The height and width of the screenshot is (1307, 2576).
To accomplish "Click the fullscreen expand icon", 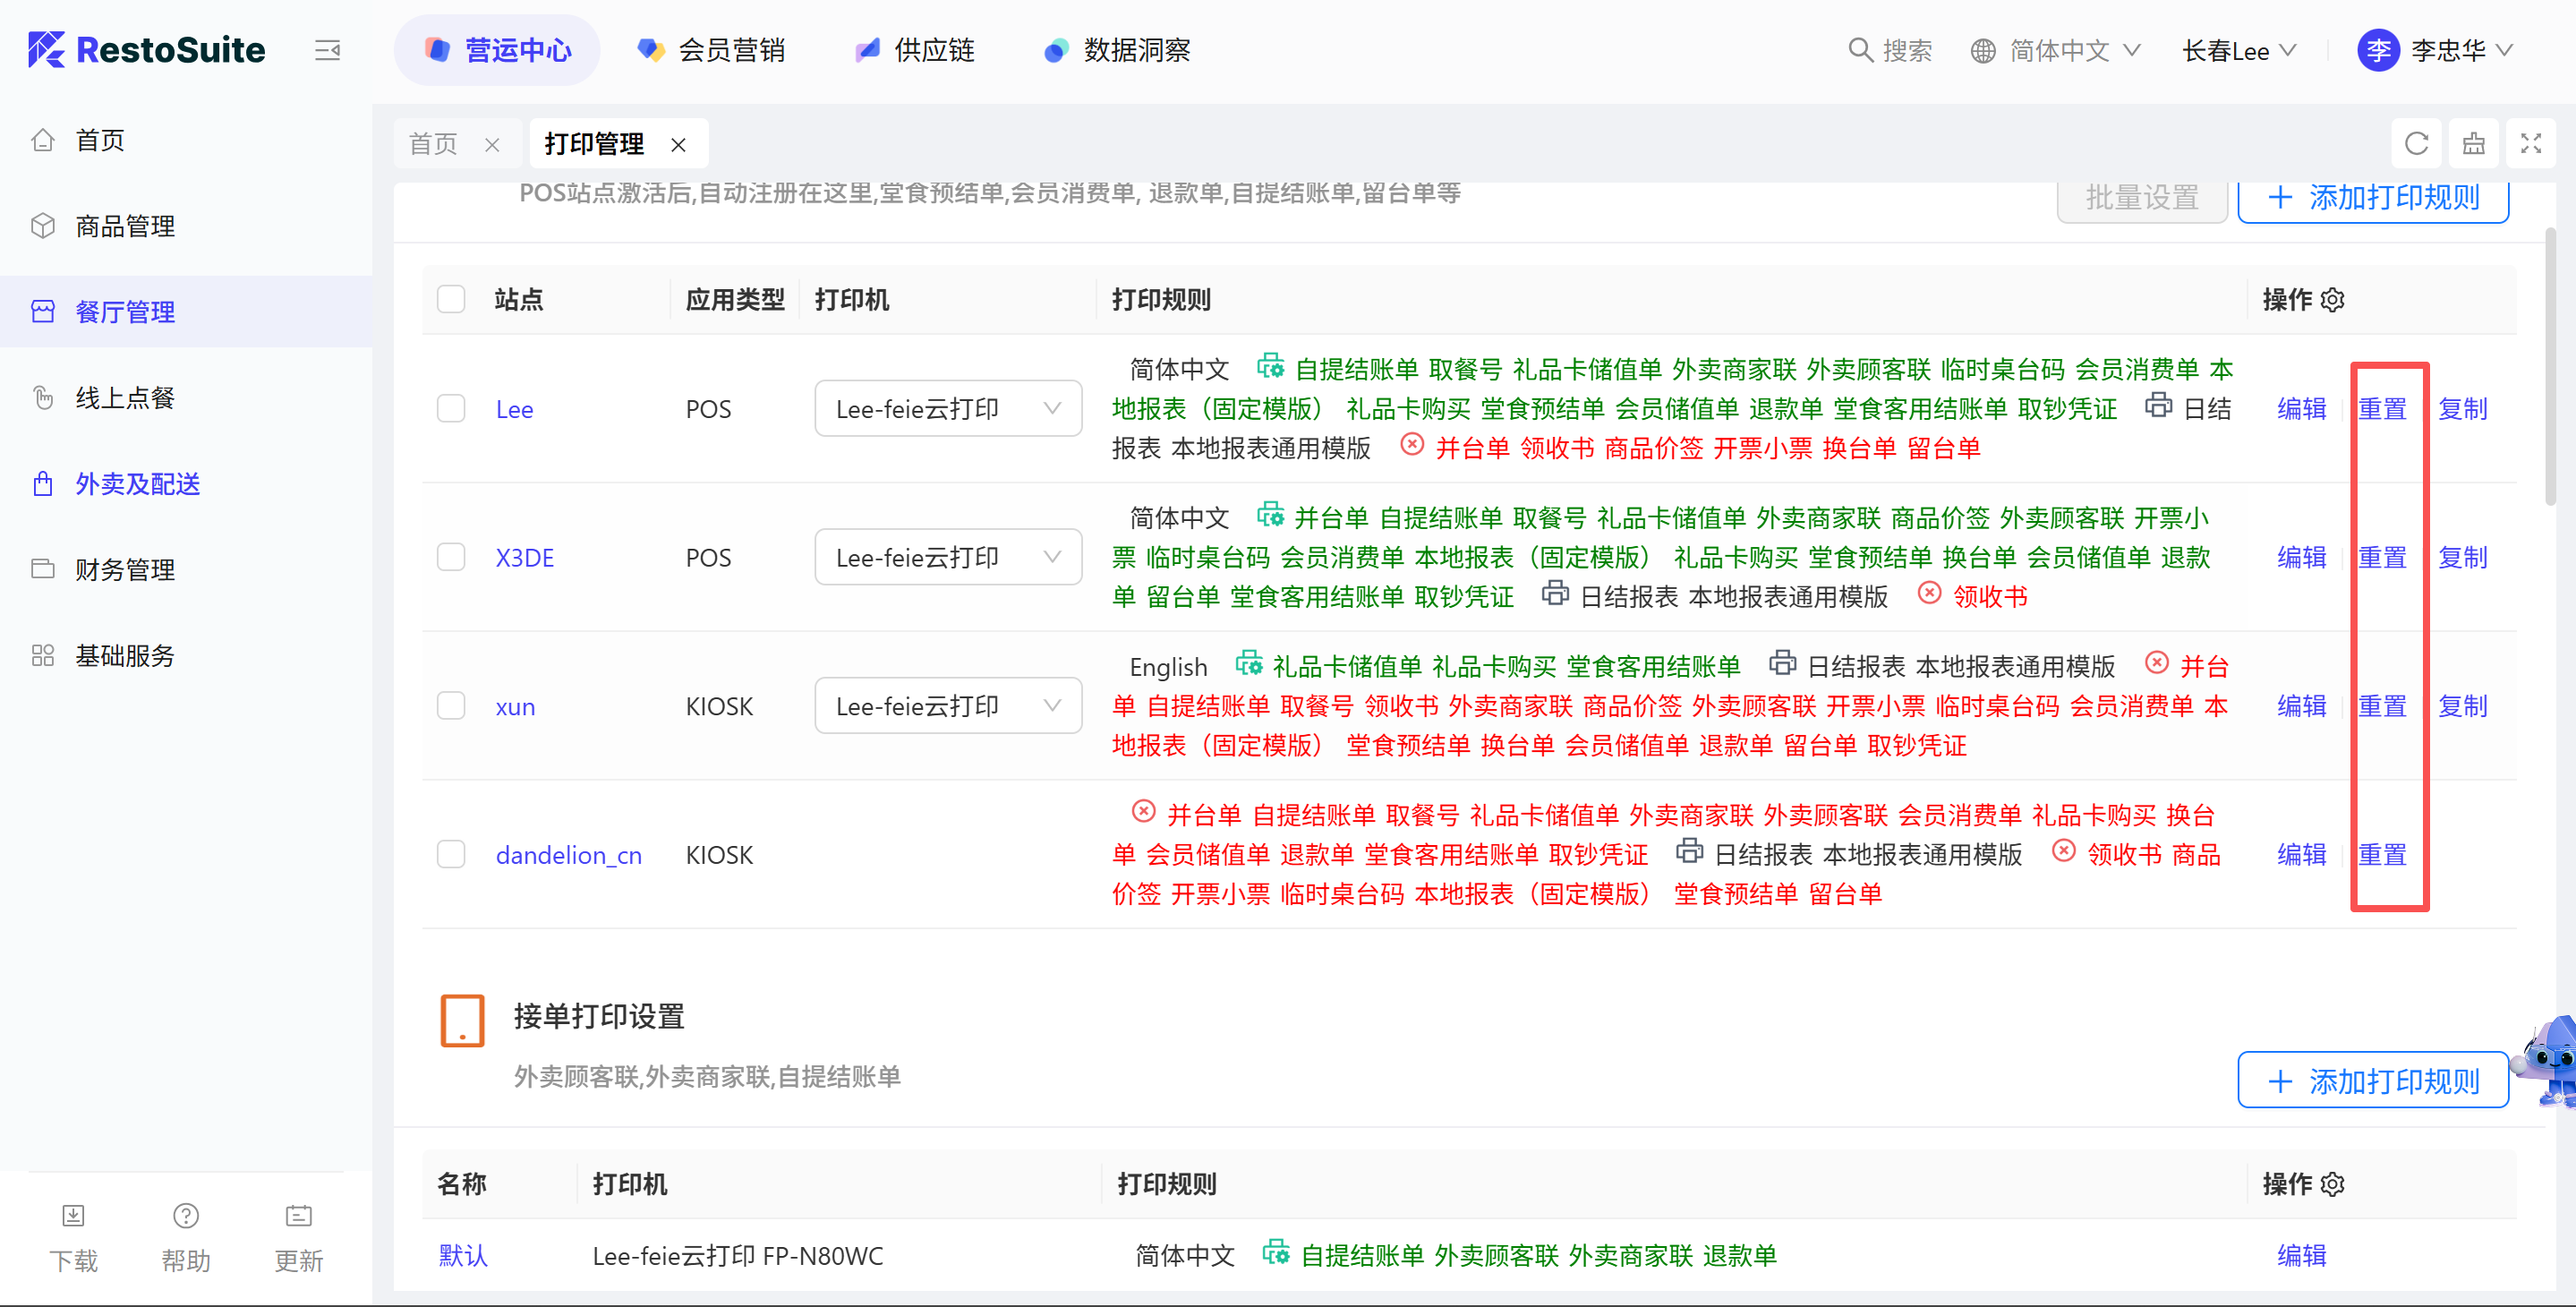I will click(x=2530, y=144).
